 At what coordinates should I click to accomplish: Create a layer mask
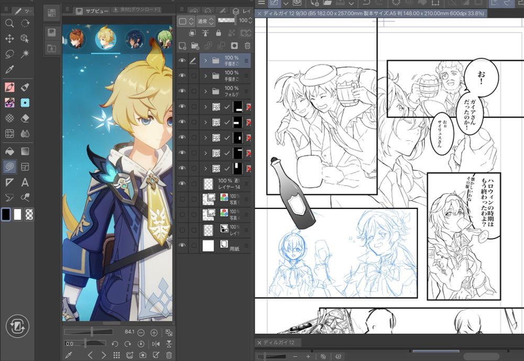[234, 46]
